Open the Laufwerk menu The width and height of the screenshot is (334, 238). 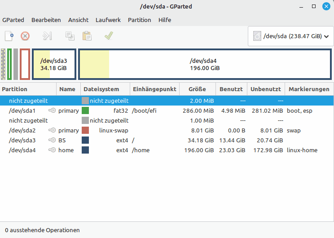tap(108, 20)
